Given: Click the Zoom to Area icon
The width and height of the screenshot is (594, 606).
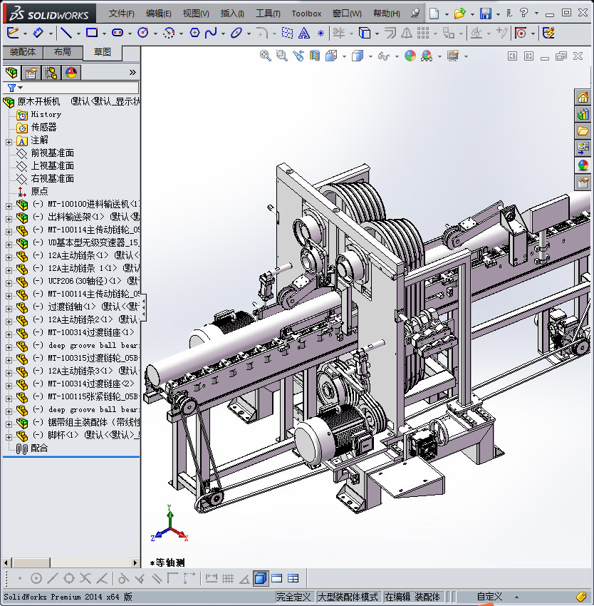Looking at the screenshot, I should [x=282, y=56].
